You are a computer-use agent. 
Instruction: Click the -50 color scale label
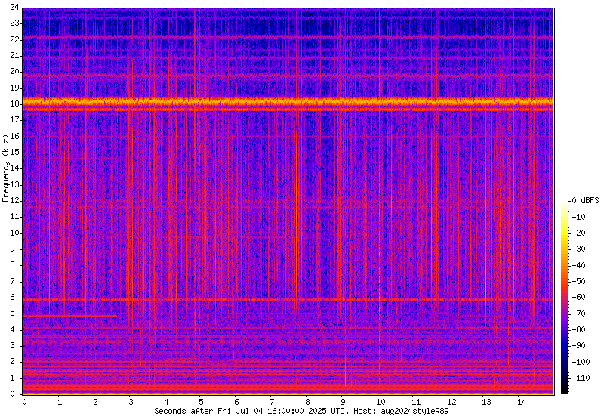pos(578,281)
